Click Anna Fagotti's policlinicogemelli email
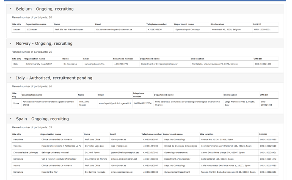Viewport: 292px width, 180px height. pyautogui.click(x=115, y=103)
